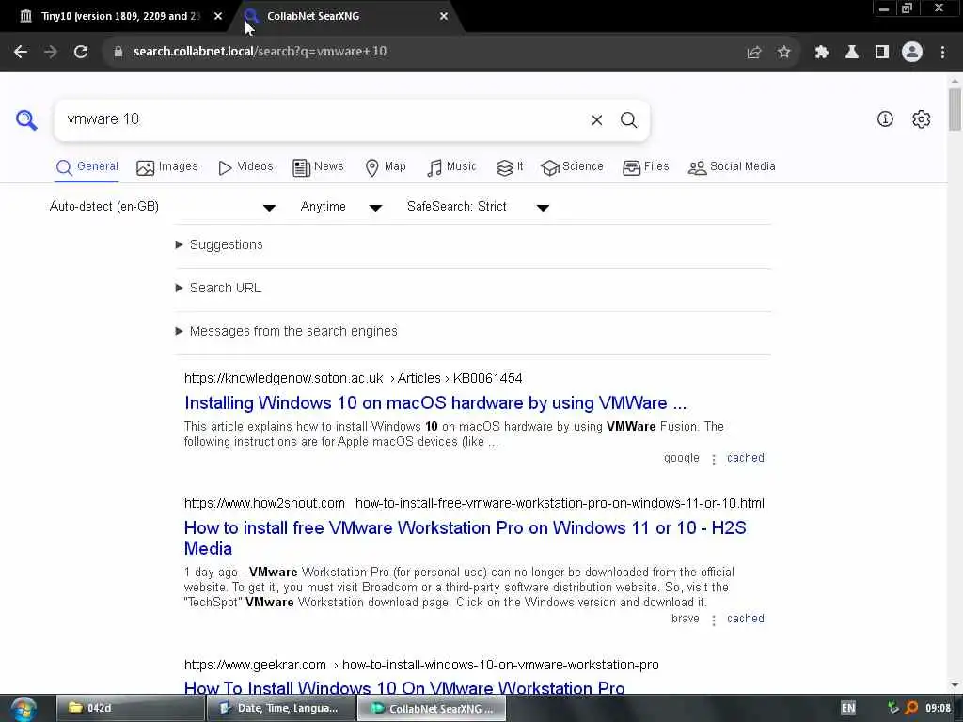Switch to the Videos tab
Viewport: 963px width, 722px height.
245,166
